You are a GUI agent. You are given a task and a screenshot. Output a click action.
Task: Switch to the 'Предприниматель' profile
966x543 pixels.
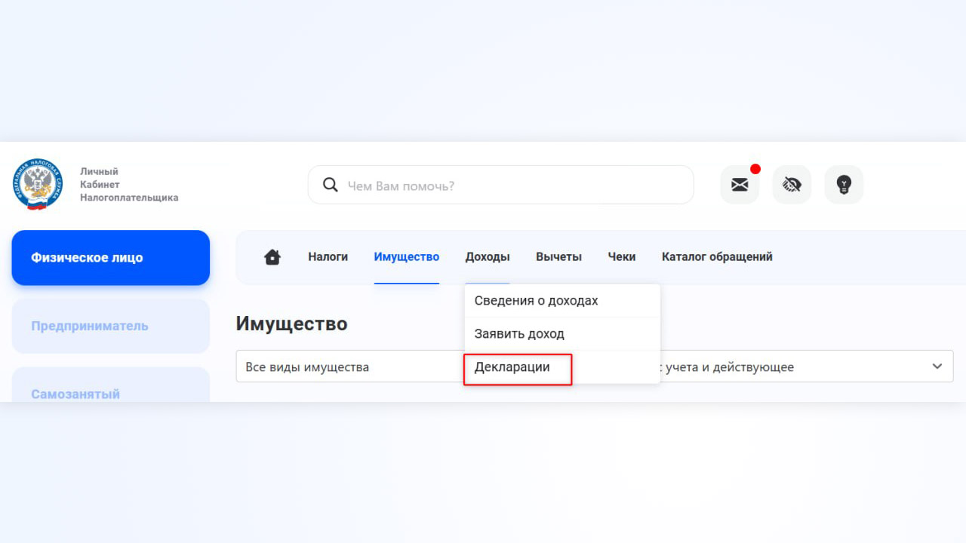[x=110, y=327]
